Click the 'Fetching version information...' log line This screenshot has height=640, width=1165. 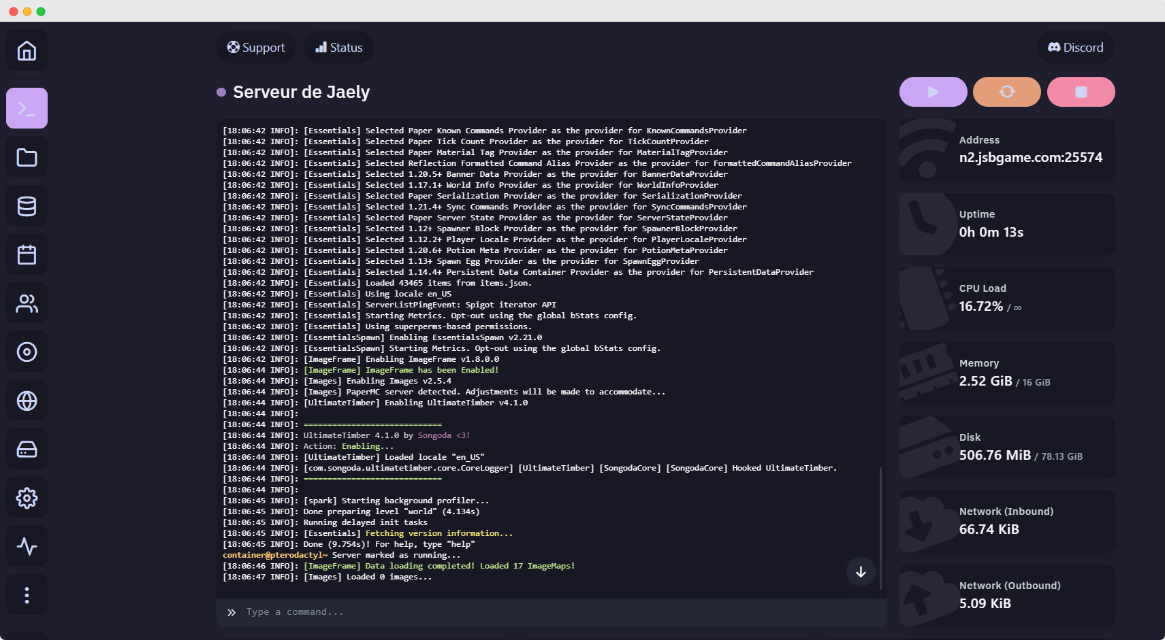[x=368, y=533]
